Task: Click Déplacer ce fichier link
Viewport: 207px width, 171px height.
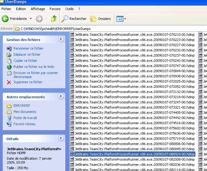Action: 27,54
